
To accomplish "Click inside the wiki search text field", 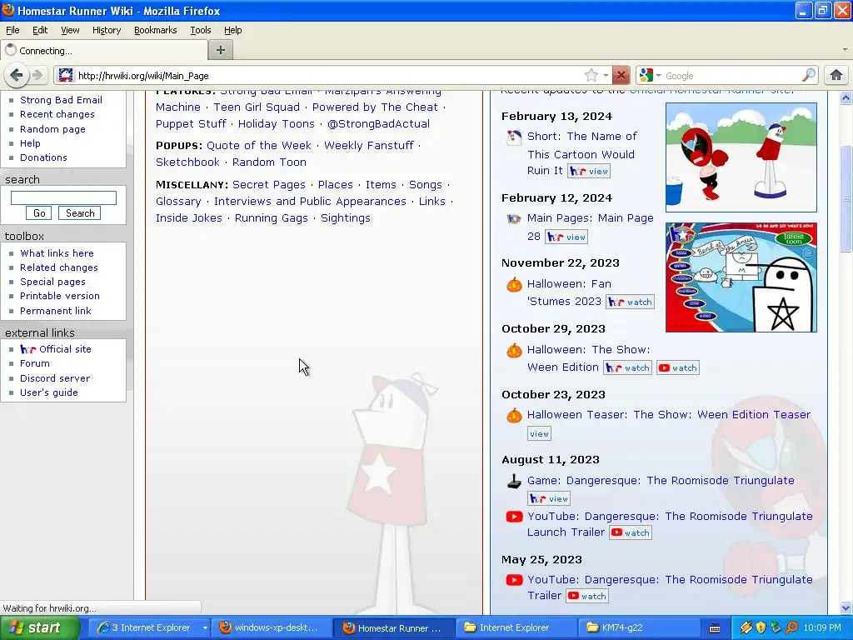I will tap(63, 197).
